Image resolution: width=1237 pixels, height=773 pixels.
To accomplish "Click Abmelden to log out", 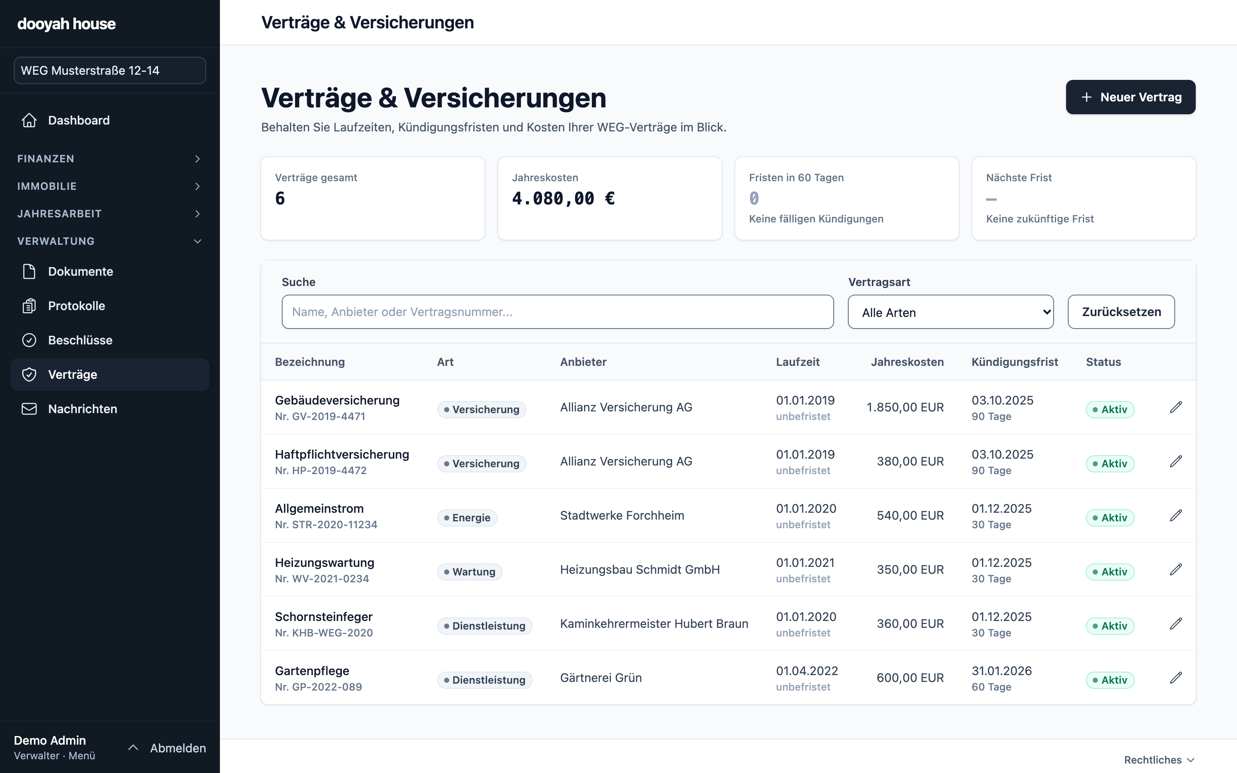I will click(x=178, y=748).
